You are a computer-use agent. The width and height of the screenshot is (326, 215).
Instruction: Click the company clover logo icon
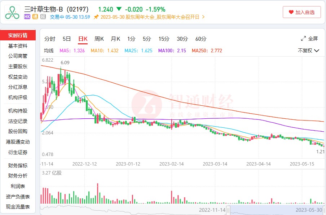pos(12,13)
